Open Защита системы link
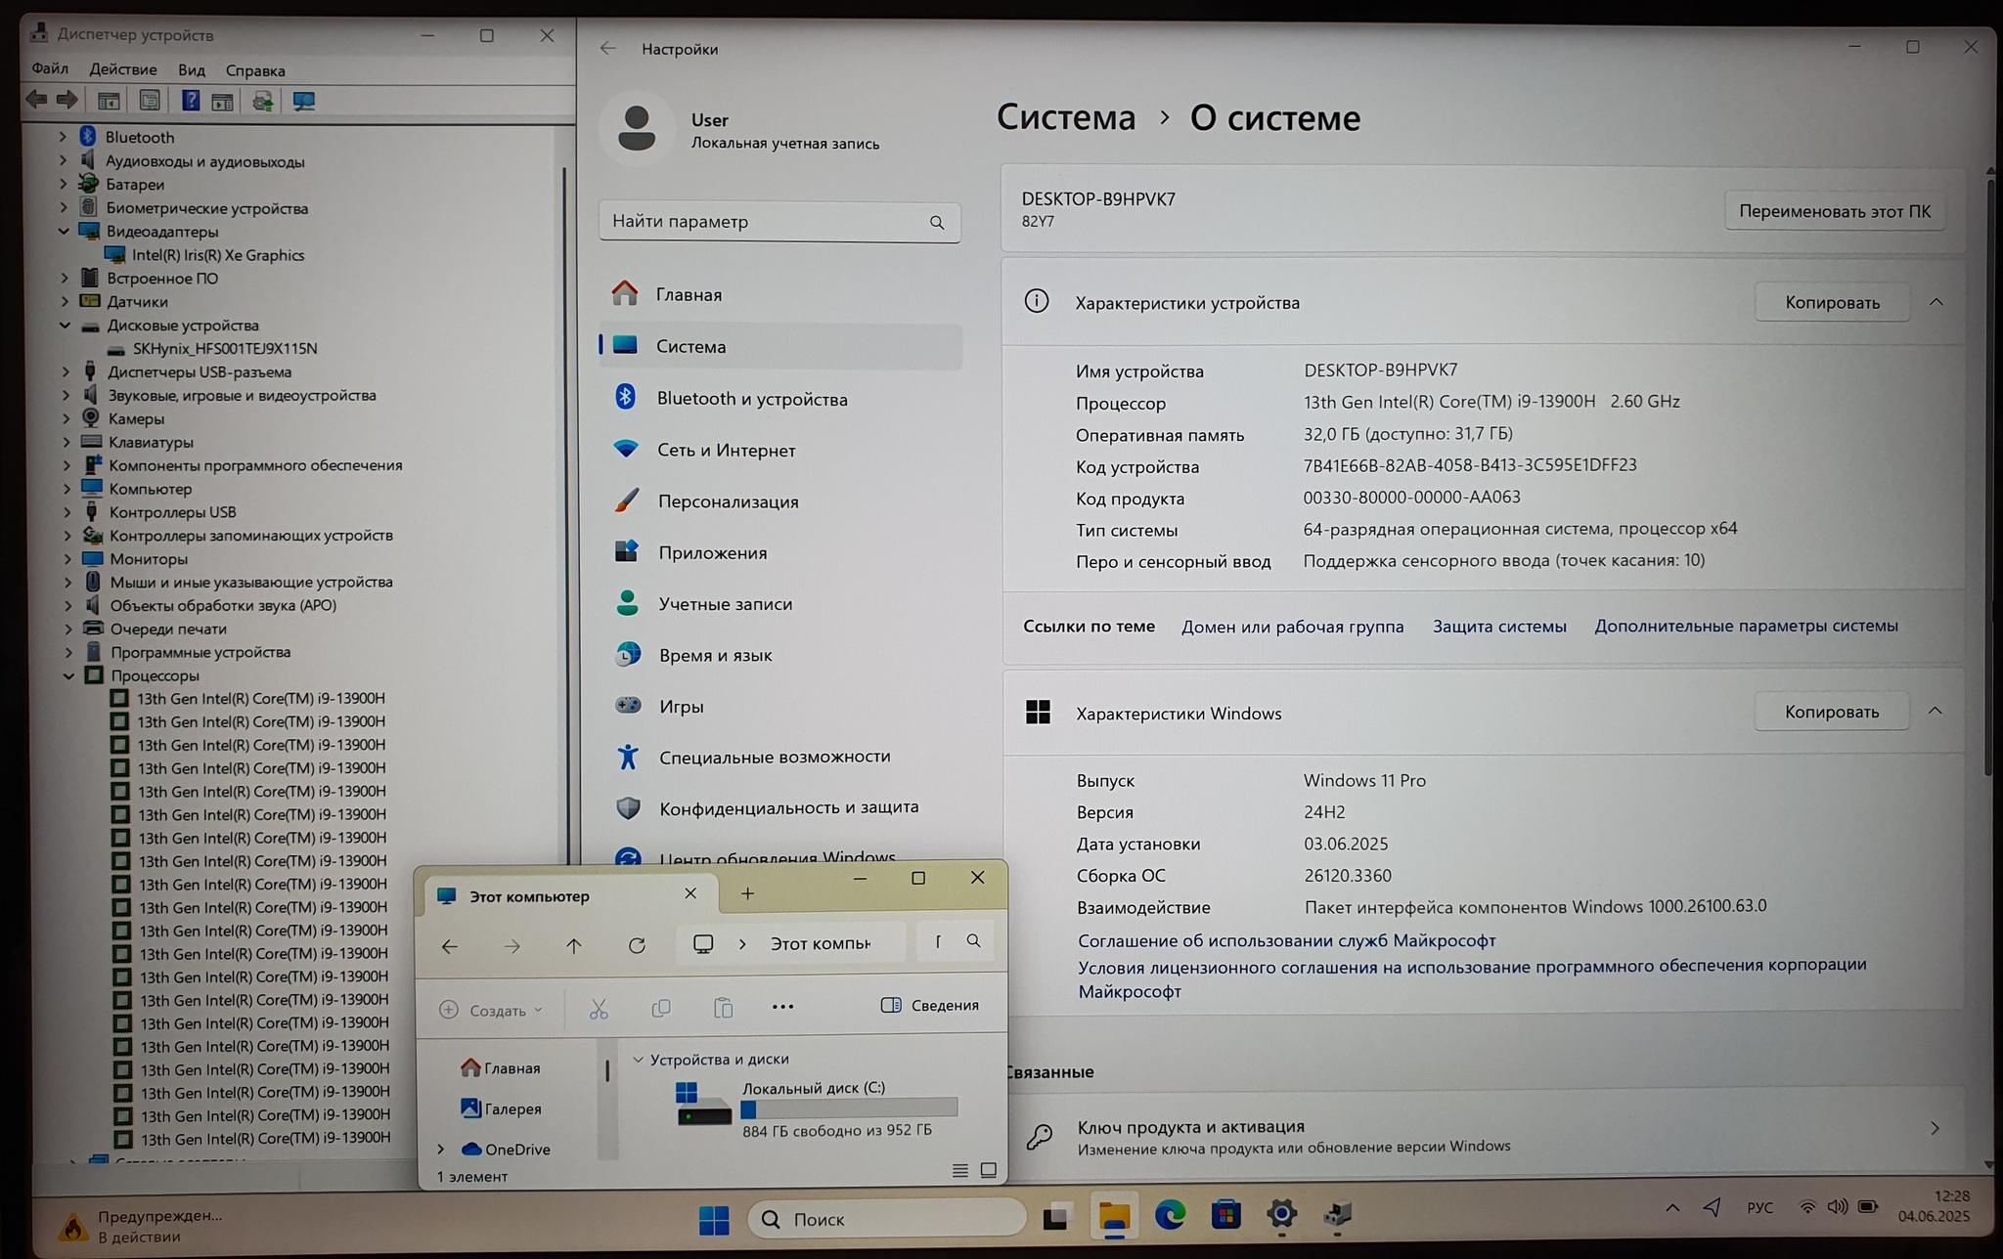Screen dimensions: 2003x1259 pyautogui.click(x=1498, y=627)
